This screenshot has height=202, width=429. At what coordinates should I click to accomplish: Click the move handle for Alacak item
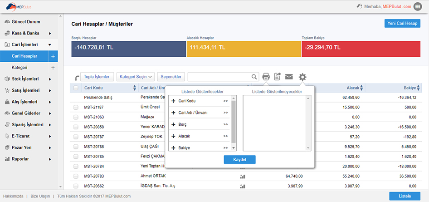[x=173, y=136]
